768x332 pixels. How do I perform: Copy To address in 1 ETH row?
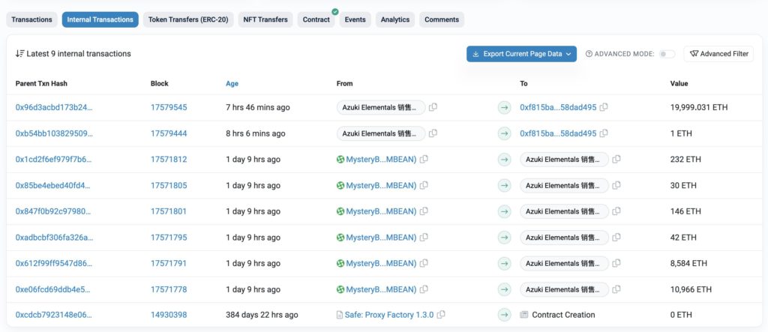604,133
